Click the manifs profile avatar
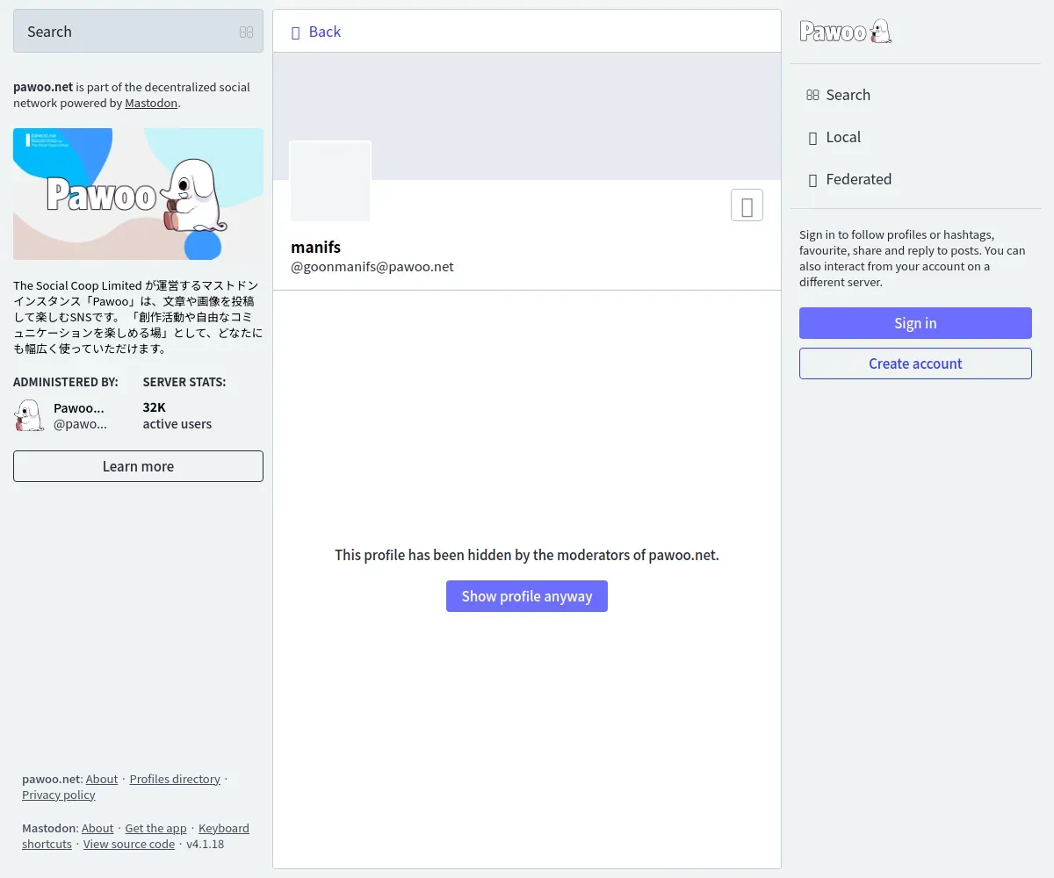This screenshot has height=878, width=1054. [330, 181]
